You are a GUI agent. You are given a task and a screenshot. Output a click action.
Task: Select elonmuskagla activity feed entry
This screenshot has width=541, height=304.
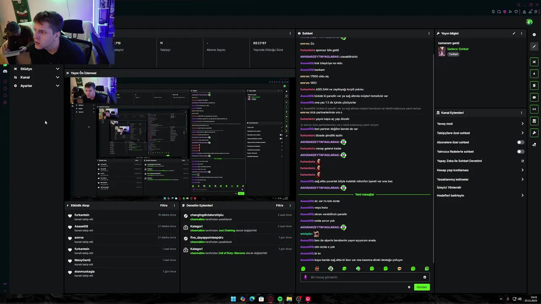coord(122,274)
